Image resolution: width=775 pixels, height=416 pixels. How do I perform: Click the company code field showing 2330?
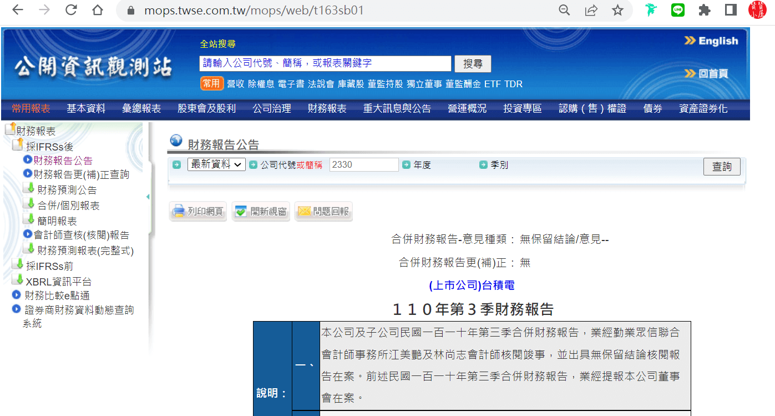pos(364,164)
